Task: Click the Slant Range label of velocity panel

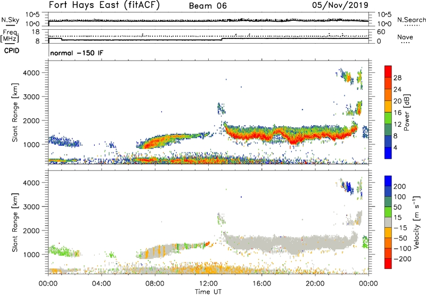Action: pos(15,223)
